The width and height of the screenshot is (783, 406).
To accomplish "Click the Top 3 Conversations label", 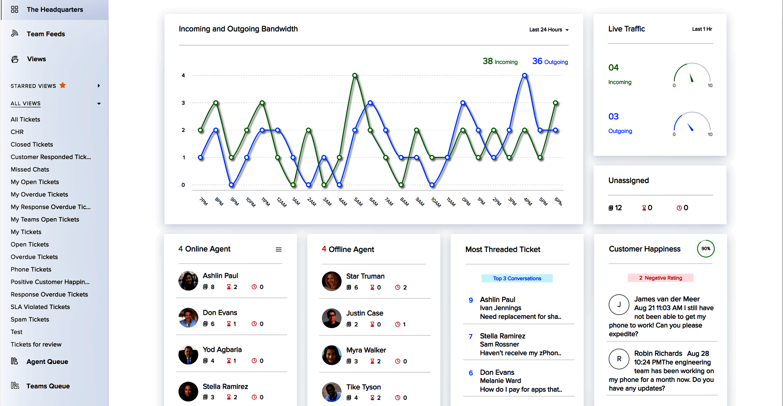I will (x=517, y=278).
